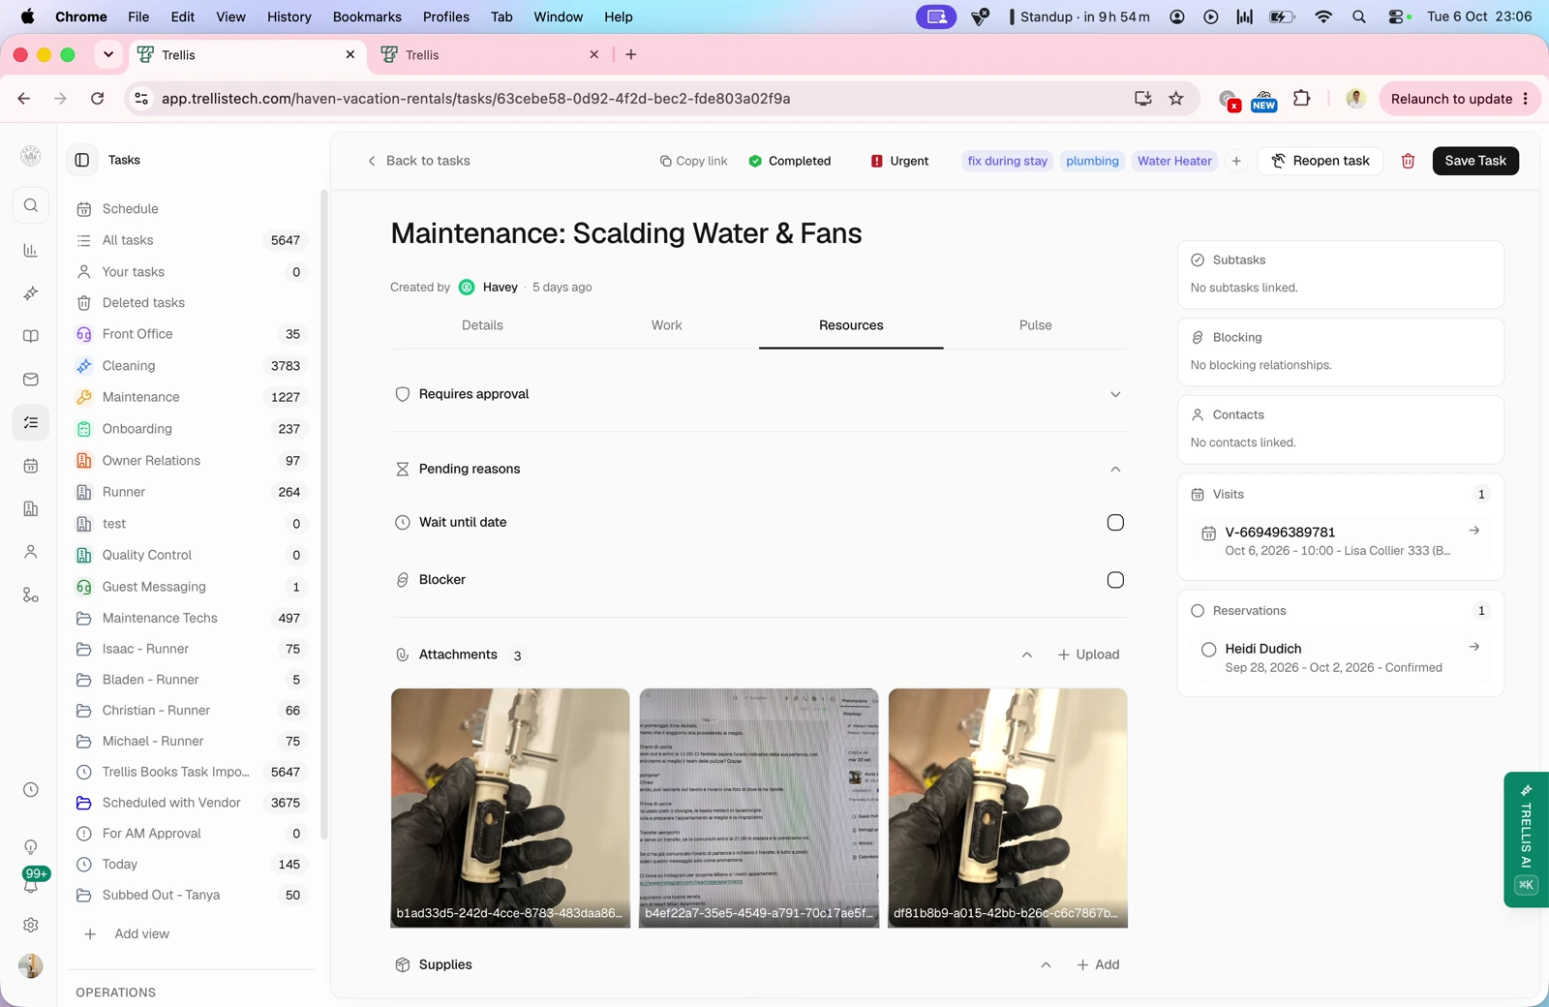
Task: Open the Bookmarks menu in menu bar
Action: pos(367,16)
